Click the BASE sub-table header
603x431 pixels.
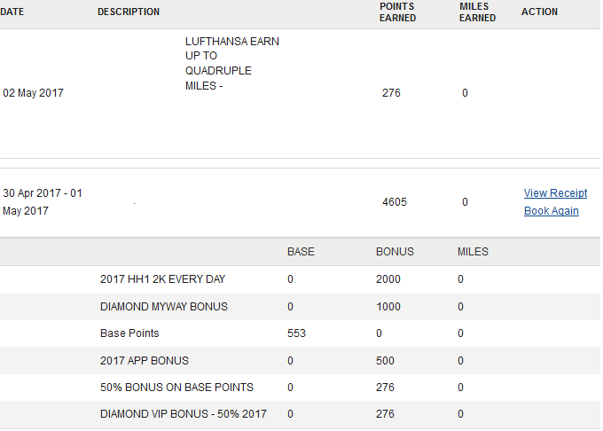pos(301,252)
